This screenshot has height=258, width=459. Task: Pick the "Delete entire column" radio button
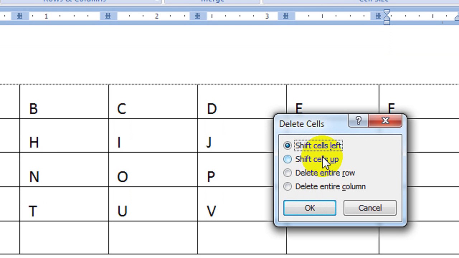[288, 186]
